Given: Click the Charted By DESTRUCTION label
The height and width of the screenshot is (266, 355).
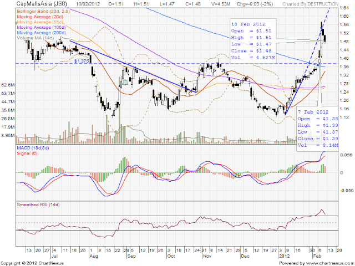Looking at the screenshot, I should tap(311, 4).
